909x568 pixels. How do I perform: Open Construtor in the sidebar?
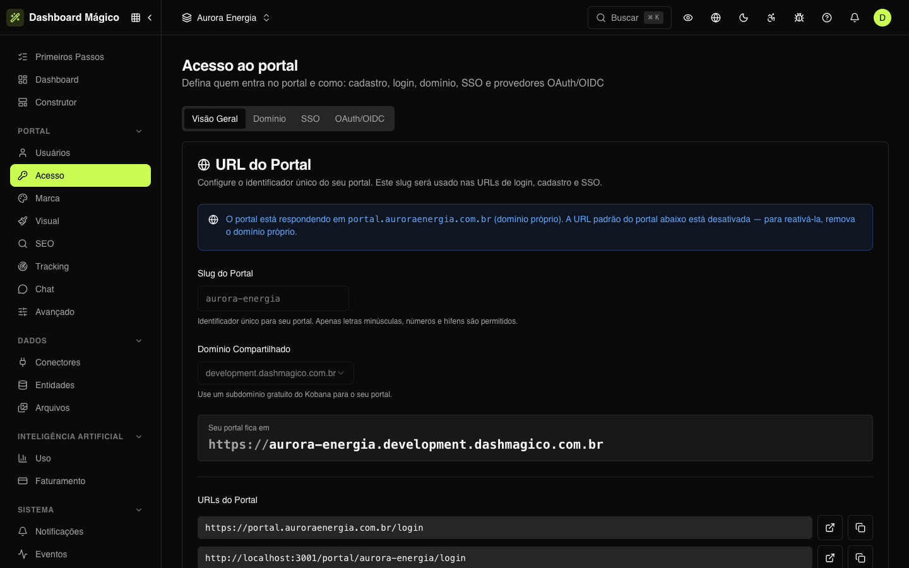point(80,102)
